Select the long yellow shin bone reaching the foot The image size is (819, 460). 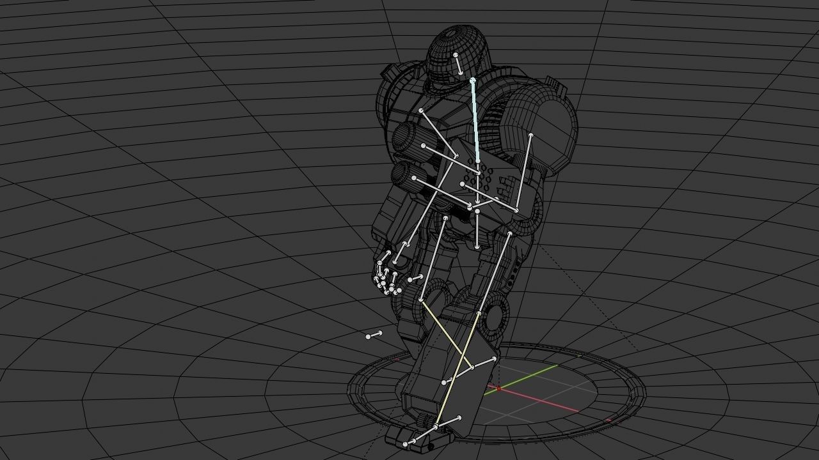(457, 370)
